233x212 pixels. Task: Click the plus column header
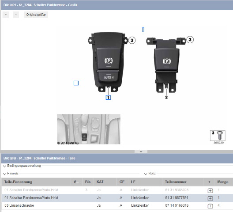point(209,182)
